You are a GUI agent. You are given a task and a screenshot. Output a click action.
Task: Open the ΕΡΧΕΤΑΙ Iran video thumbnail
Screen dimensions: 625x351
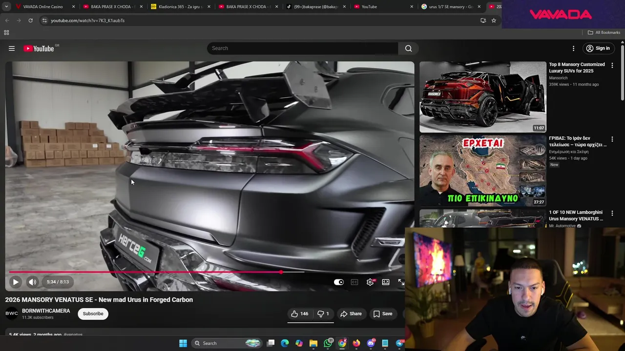point(483,171)
